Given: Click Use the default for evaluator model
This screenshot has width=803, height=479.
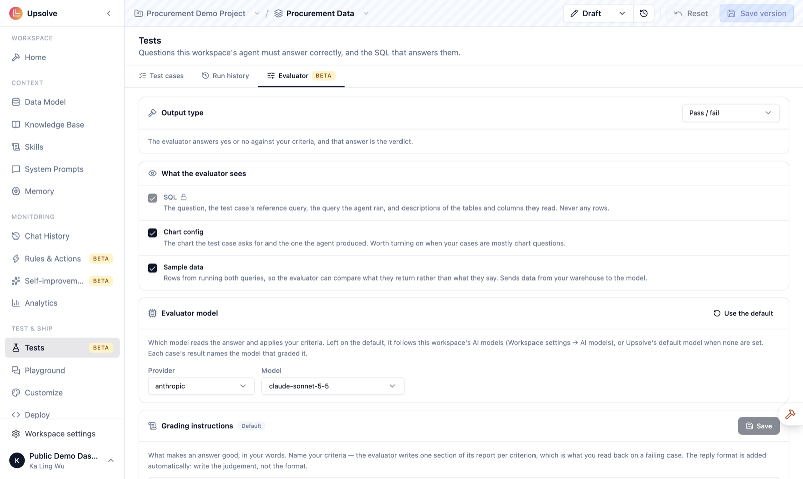Looking at the screenshot, I should (743, 313).
